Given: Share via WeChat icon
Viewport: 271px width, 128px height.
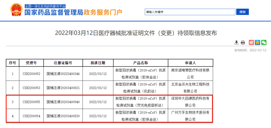Looking at the screenshot, I should [264, 42].
